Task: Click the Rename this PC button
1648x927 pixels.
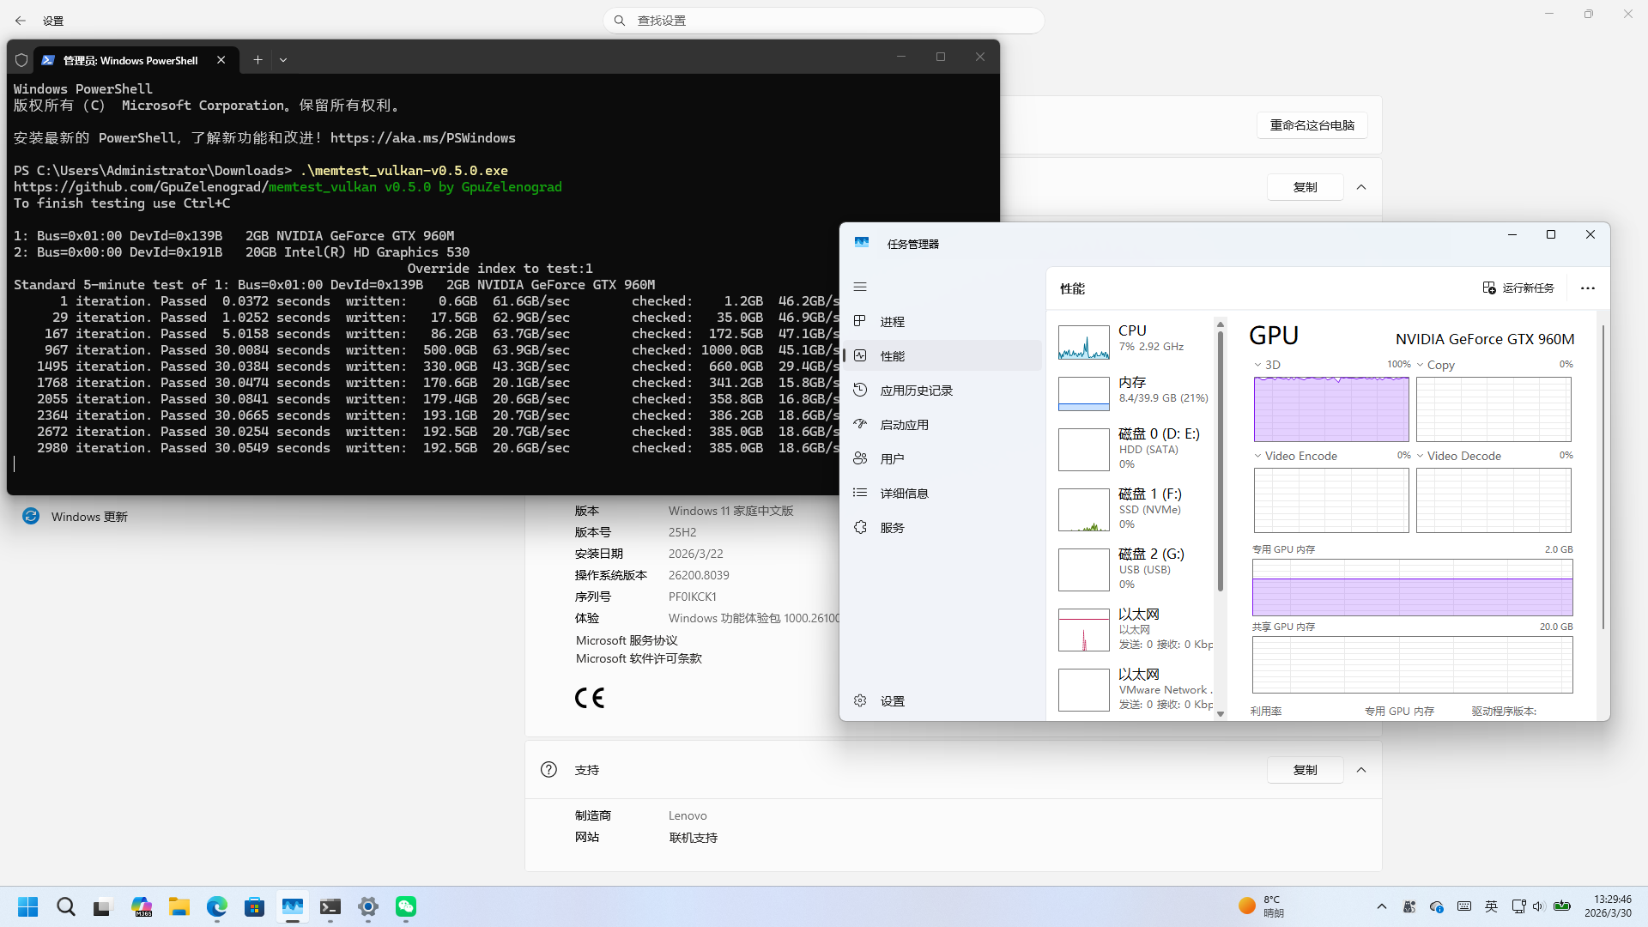Action: click(x=1312, y=125)
